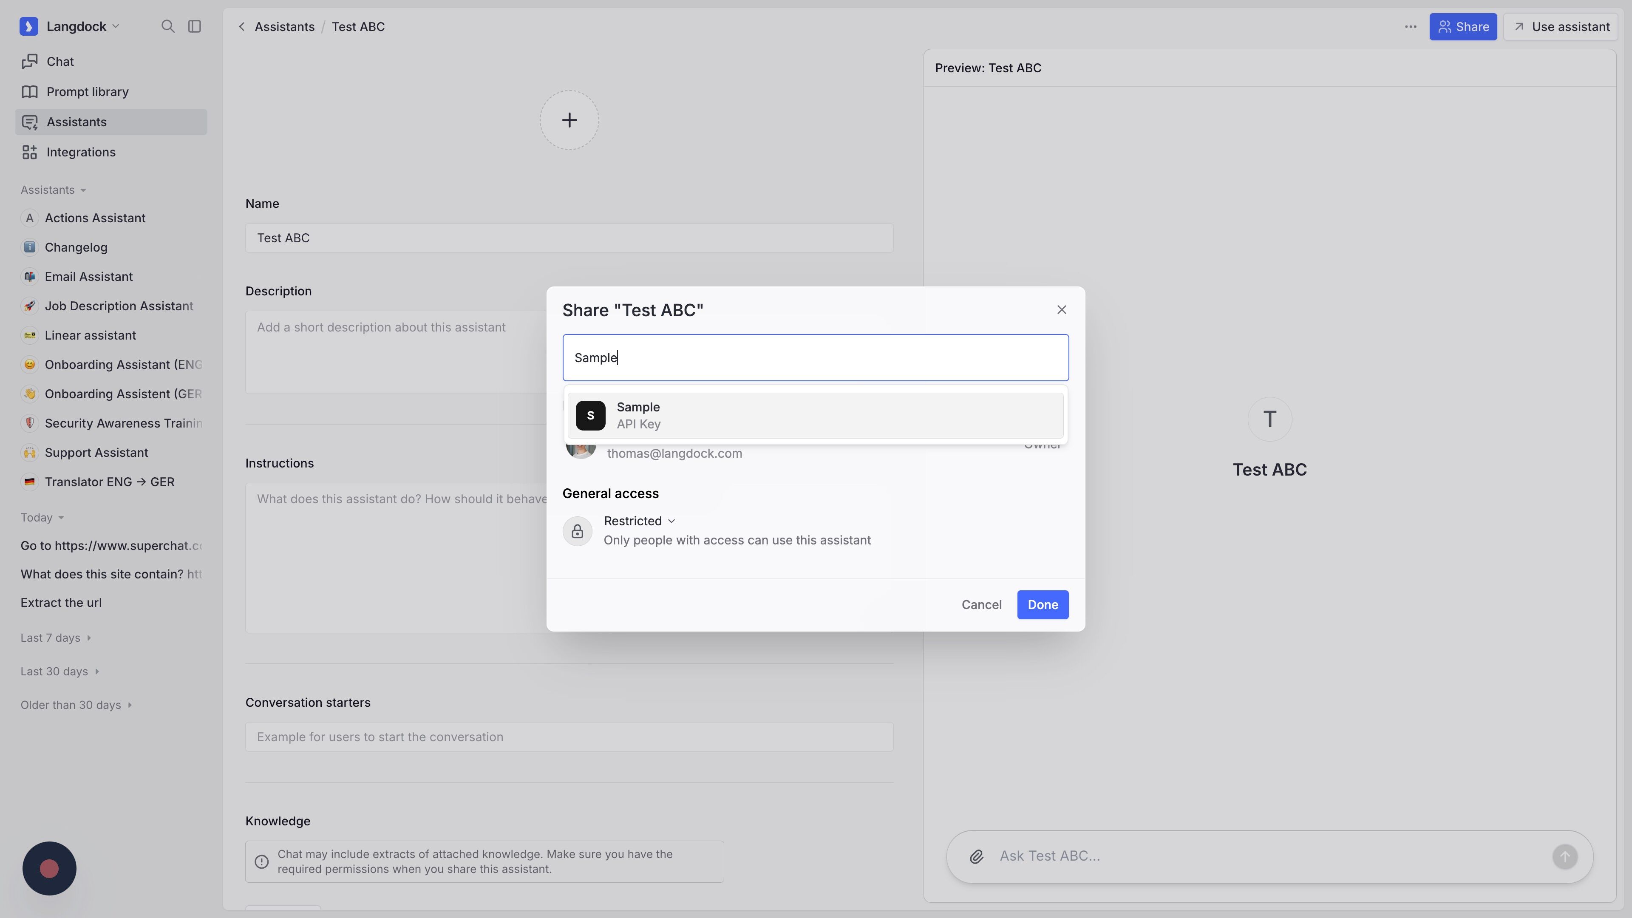Click the red record button bubble
1632x918 pixels.
coord(49,868)
